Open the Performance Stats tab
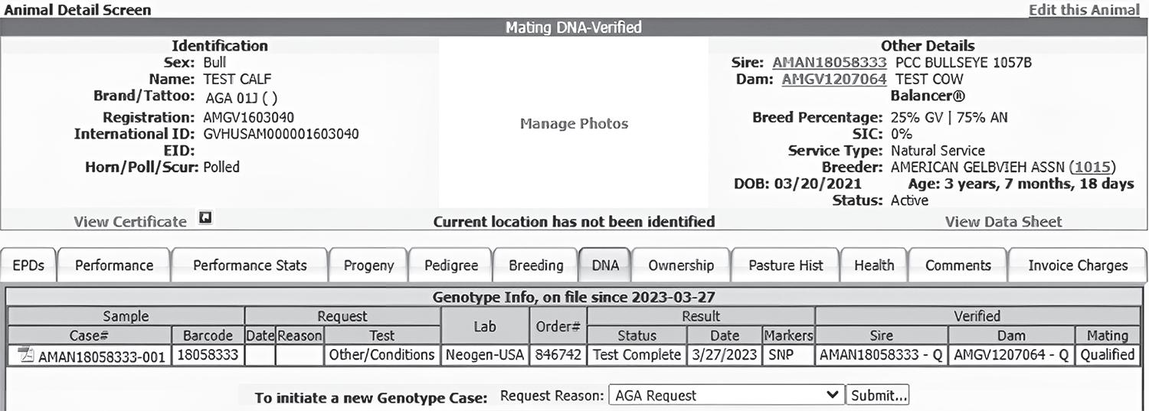 pyautogui.click(x=250, y=266)
